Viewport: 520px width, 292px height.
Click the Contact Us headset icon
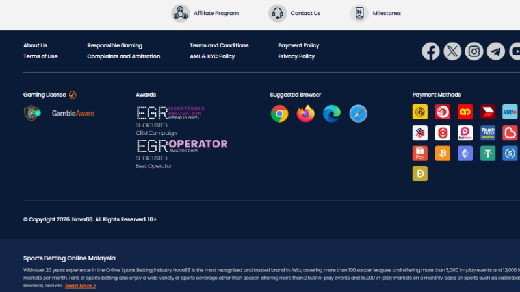[x=278, y=13]
